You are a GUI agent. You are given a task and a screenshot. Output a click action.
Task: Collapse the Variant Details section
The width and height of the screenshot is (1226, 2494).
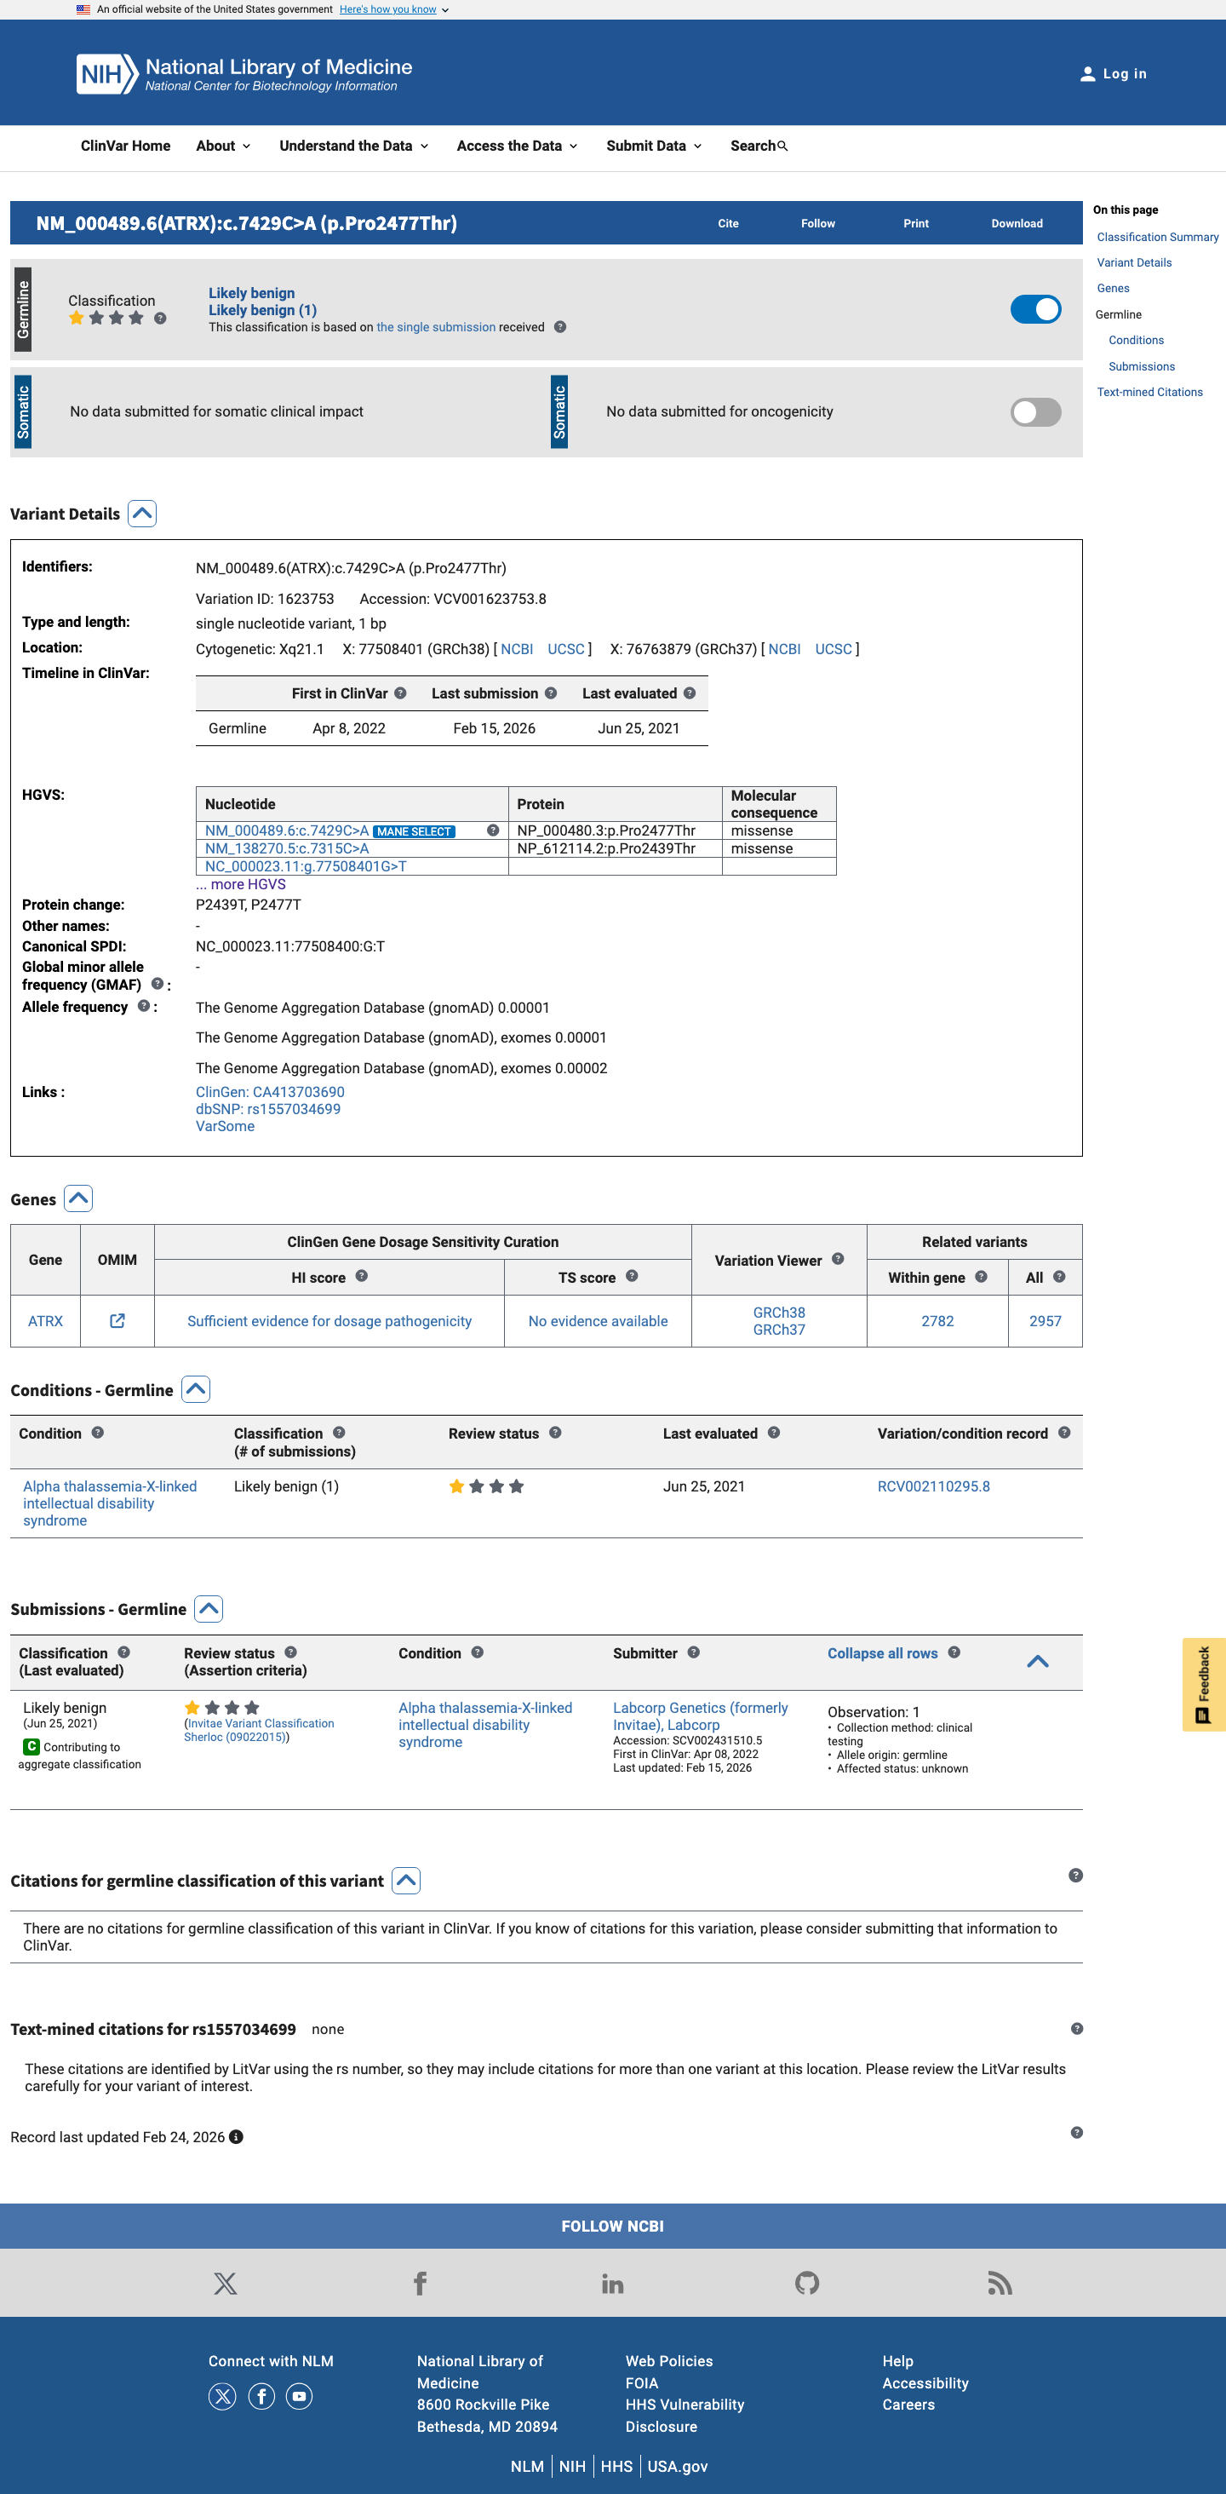pos(142,513)
